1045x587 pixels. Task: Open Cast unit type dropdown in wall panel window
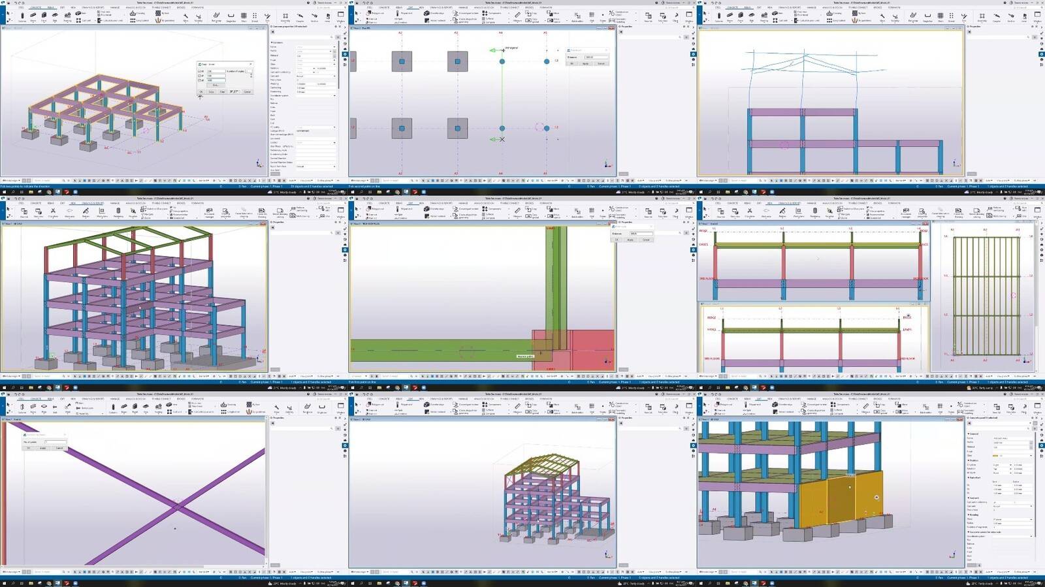tap(1012, 506)
